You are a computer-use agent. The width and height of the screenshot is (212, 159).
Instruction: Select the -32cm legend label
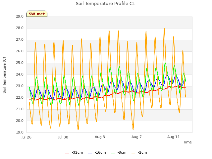[77, 152]
